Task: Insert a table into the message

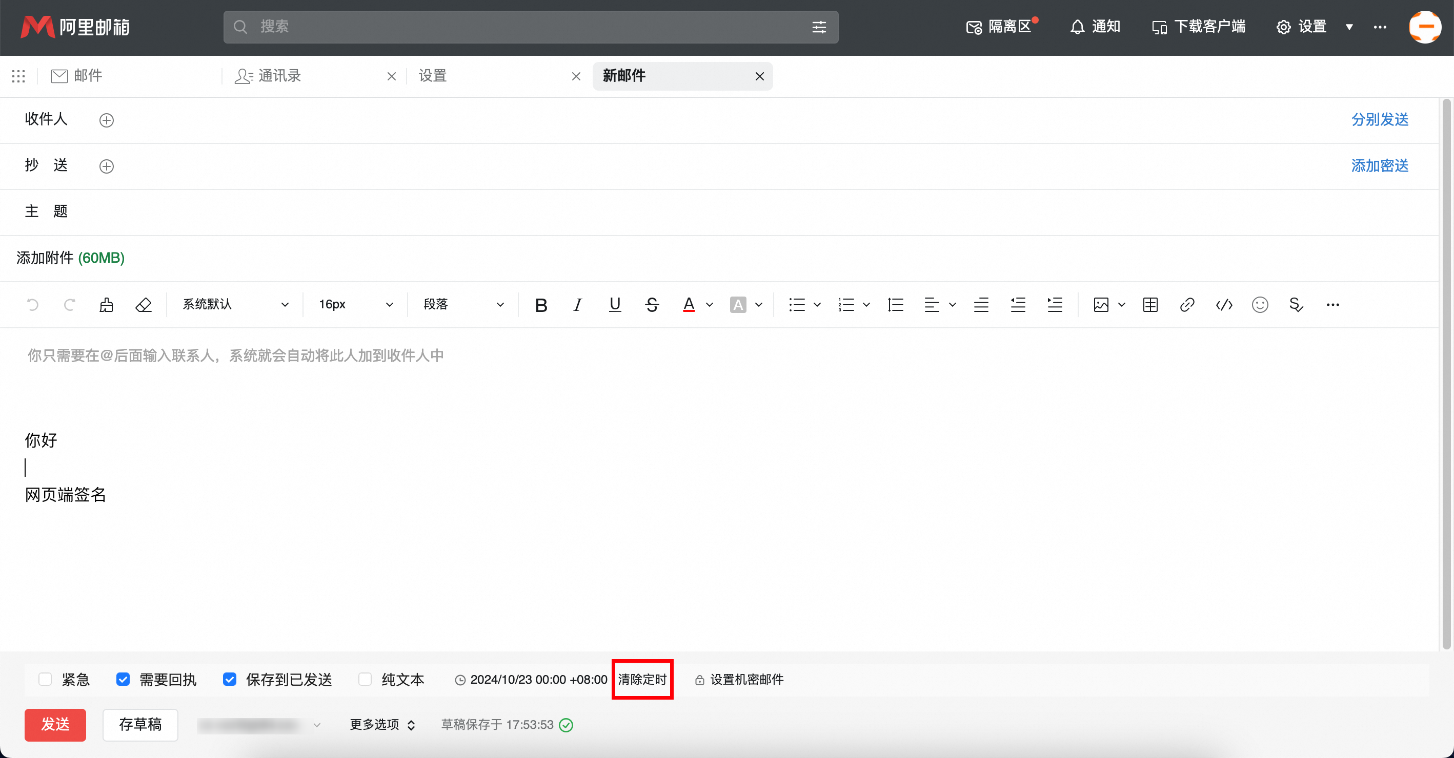Action: pos(1150,305)
